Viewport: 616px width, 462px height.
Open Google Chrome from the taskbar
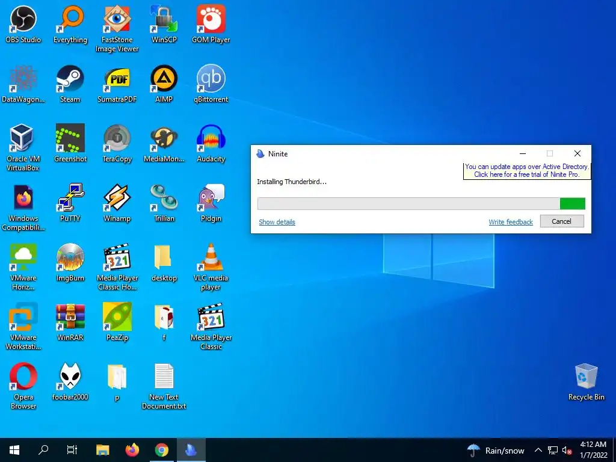[161, 450]
